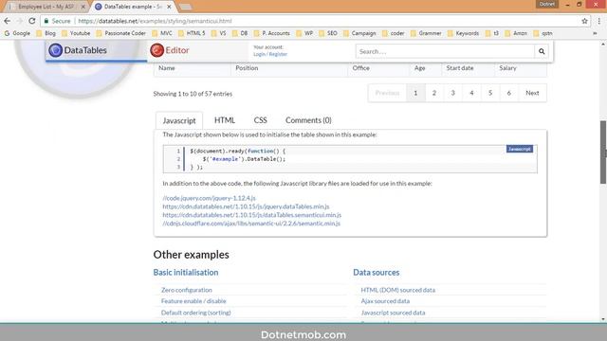Switch to the Javascript tab
The image size is (607, 341).
click(179, 120)
